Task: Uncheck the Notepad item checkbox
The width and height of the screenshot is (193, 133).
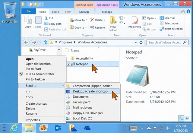Action: point(68,64)
